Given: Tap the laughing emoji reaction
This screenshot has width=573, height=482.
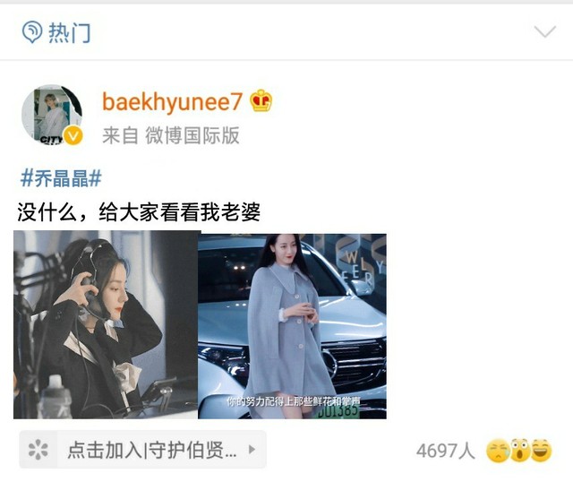Looking at the screenshot, I should pyautogui.click(x=542, y=450).
